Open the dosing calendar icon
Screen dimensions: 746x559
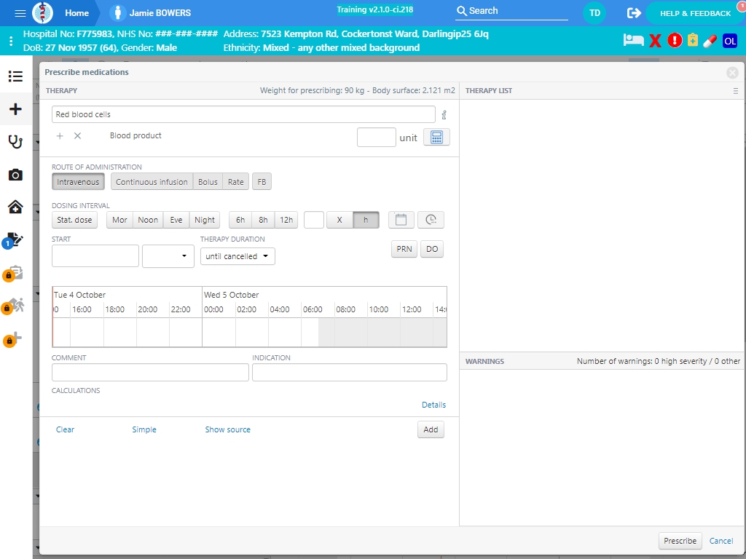[x=401, y=220]
